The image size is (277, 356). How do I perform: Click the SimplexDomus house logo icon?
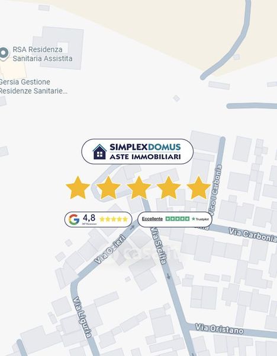point(99,152)
